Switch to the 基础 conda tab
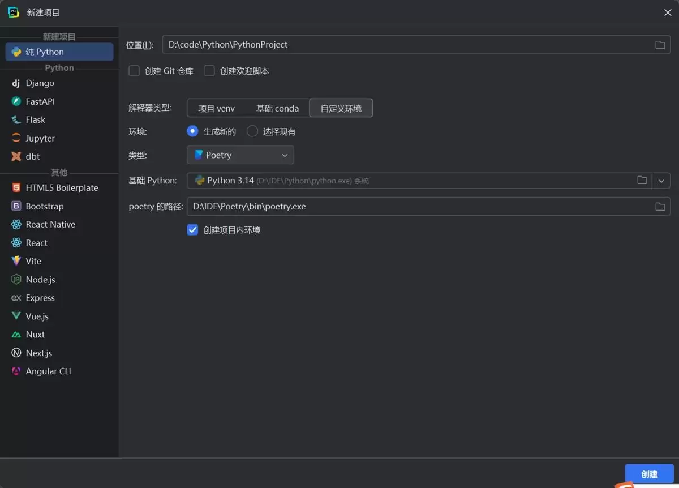Viewport: 679px width, 488px height. coord(277,108)
